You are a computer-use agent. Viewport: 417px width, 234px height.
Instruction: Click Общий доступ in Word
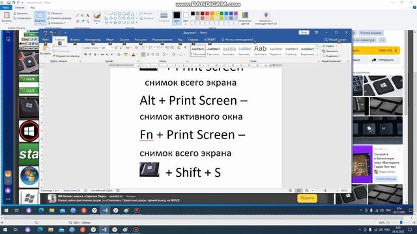(335, 40)
